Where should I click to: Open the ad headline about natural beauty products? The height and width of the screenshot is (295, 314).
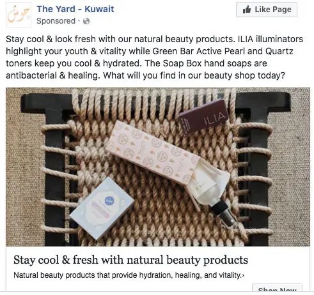coord(130,260)
